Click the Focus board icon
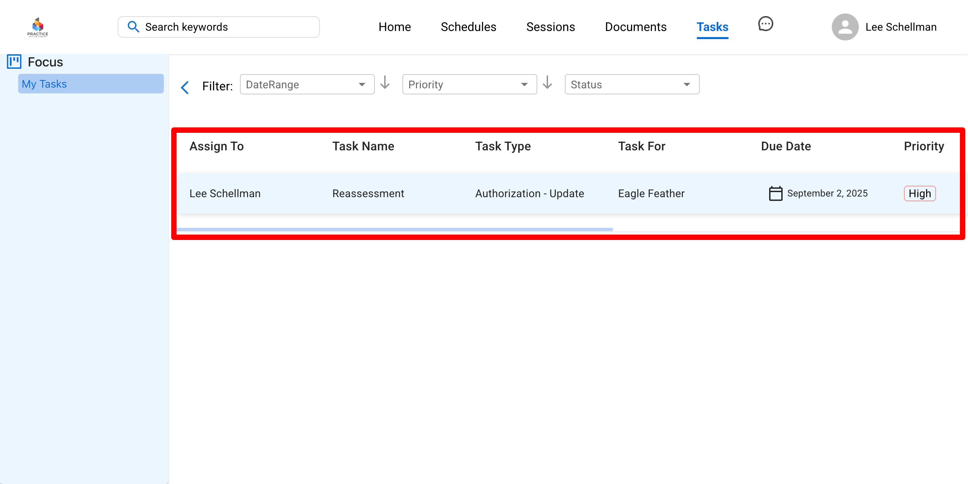This screenshot has width=968, height=484. [x=14, y=62]
